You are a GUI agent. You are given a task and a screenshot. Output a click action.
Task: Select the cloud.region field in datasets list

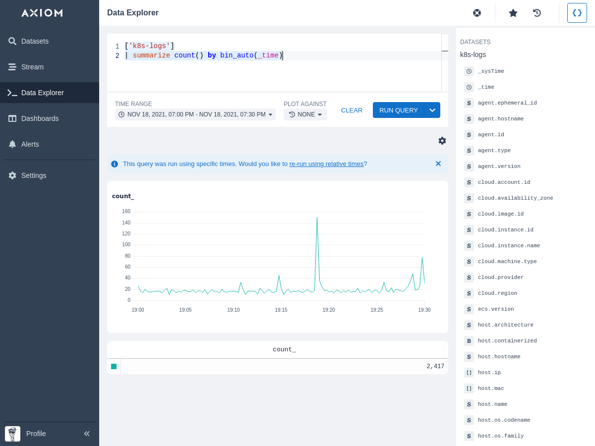tap(497, 293)
